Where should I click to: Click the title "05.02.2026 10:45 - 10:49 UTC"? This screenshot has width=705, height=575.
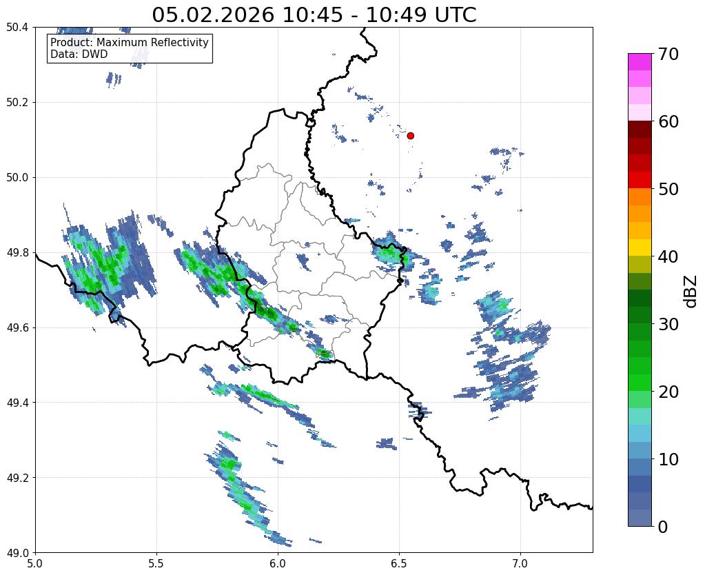click(314, 15)
